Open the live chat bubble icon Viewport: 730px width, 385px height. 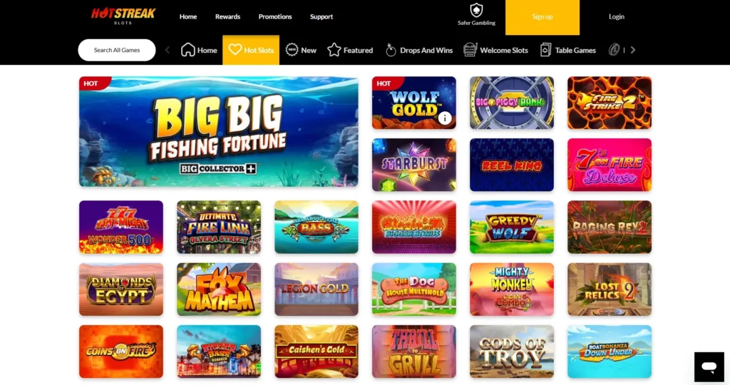[709, 367]
